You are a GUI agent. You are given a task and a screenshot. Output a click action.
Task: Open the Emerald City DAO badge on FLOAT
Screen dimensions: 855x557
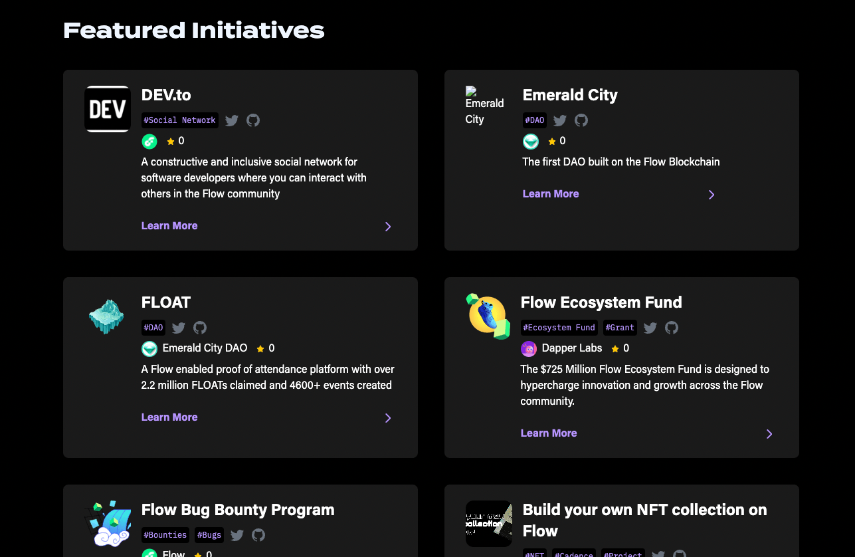149,348
